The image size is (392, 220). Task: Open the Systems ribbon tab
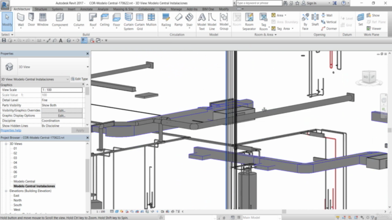click(x=58, y=9)
